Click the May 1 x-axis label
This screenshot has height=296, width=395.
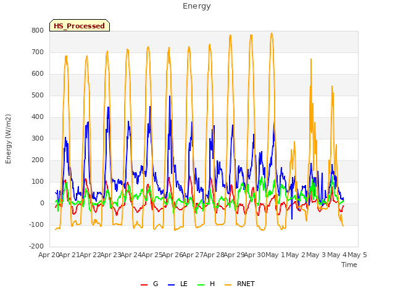tap(275, 255)
